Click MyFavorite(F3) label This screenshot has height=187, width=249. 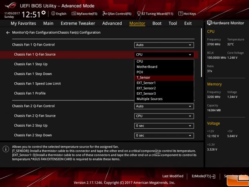click(87, 14)
